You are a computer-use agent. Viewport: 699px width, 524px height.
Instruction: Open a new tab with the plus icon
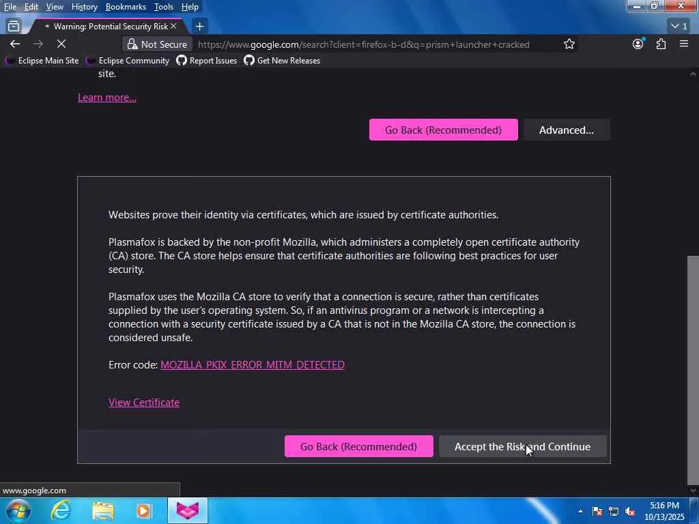tap(200, 27)
